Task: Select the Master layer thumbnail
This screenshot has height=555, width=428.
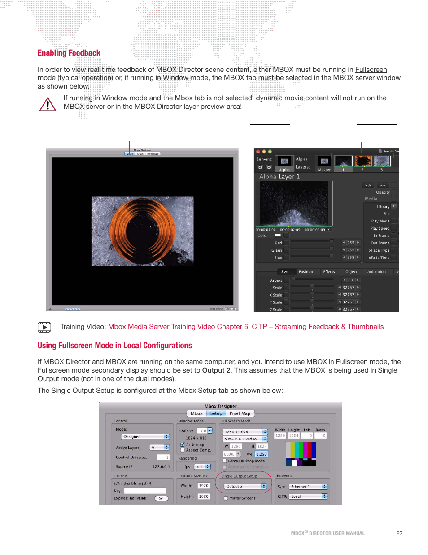Action: (324, 161)
